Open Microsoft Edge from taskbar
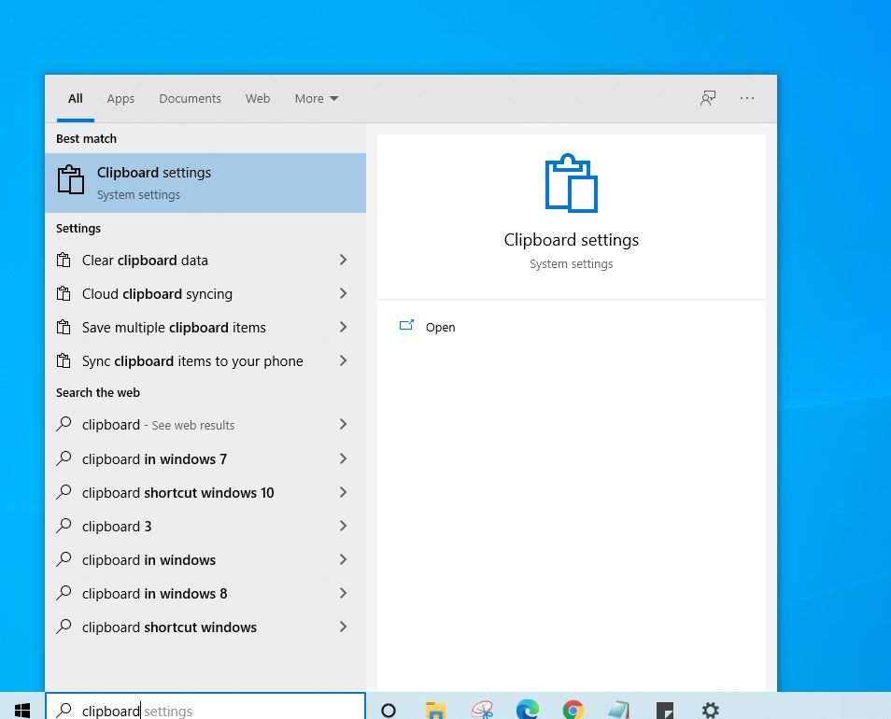Viewport: 891px width, 719px height. click(528, 710)
